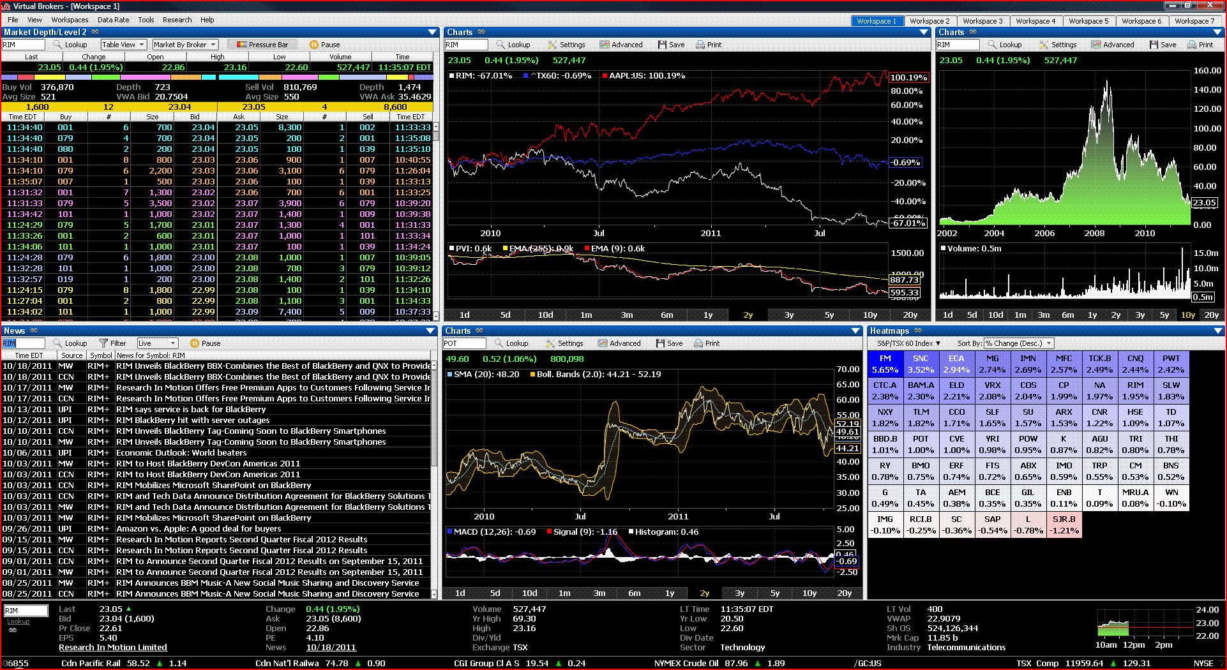Open the Market By Broker dropdown
The height and width of the screenshot is (670, 1227).
click(185, 45)
